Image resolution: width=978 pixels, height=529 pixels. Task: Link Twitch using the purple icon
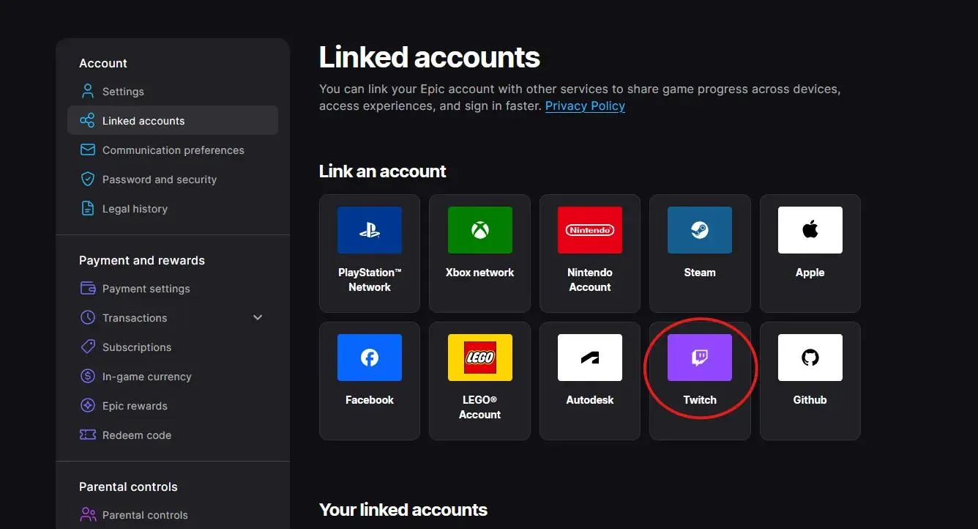click(700, 358)
